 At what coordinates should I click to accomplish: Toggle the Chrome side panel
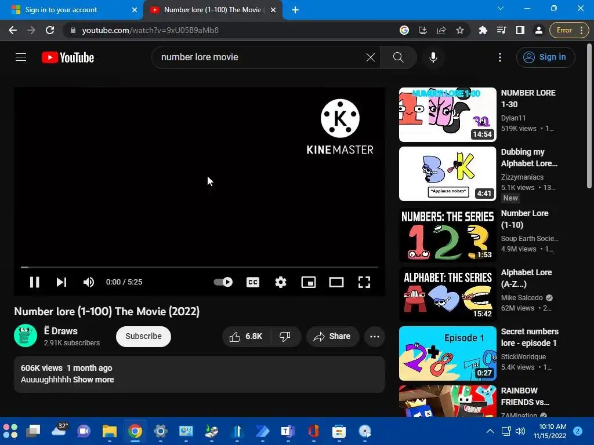tap(520, 30)
